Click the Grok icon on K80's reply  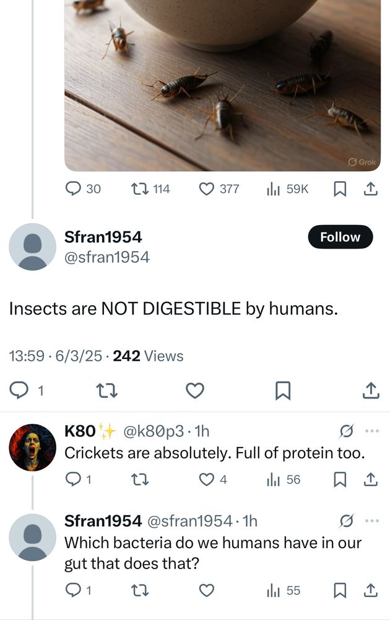pyautogui.click(x=347, y=431)
